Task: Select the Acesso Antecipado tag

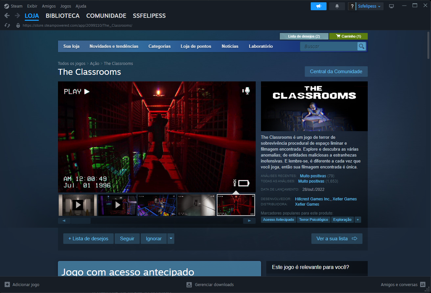Action: click(278, 220)
